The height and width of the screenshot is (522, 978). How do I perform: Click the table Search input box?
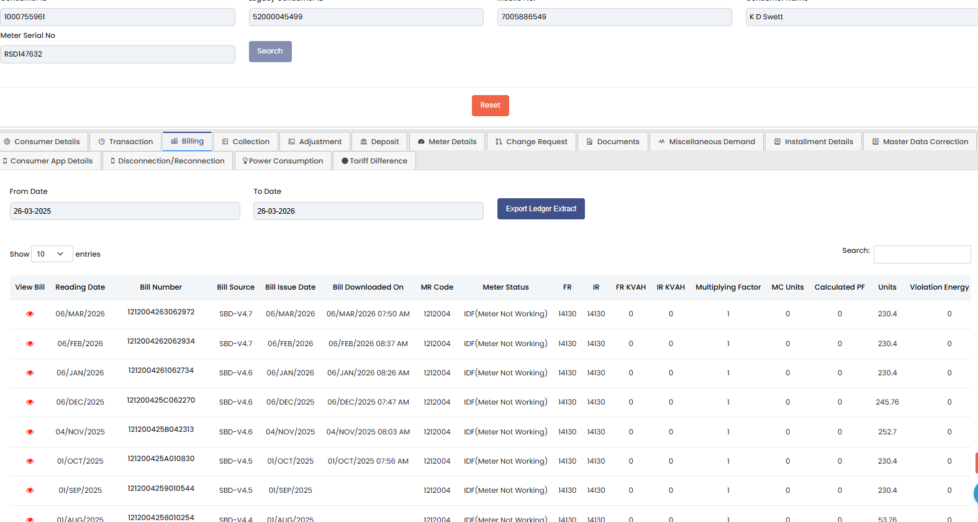point(921,254)
